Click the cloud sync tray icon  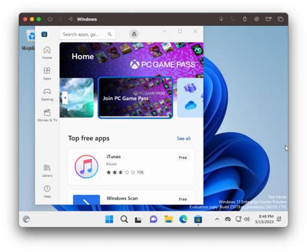228,220
